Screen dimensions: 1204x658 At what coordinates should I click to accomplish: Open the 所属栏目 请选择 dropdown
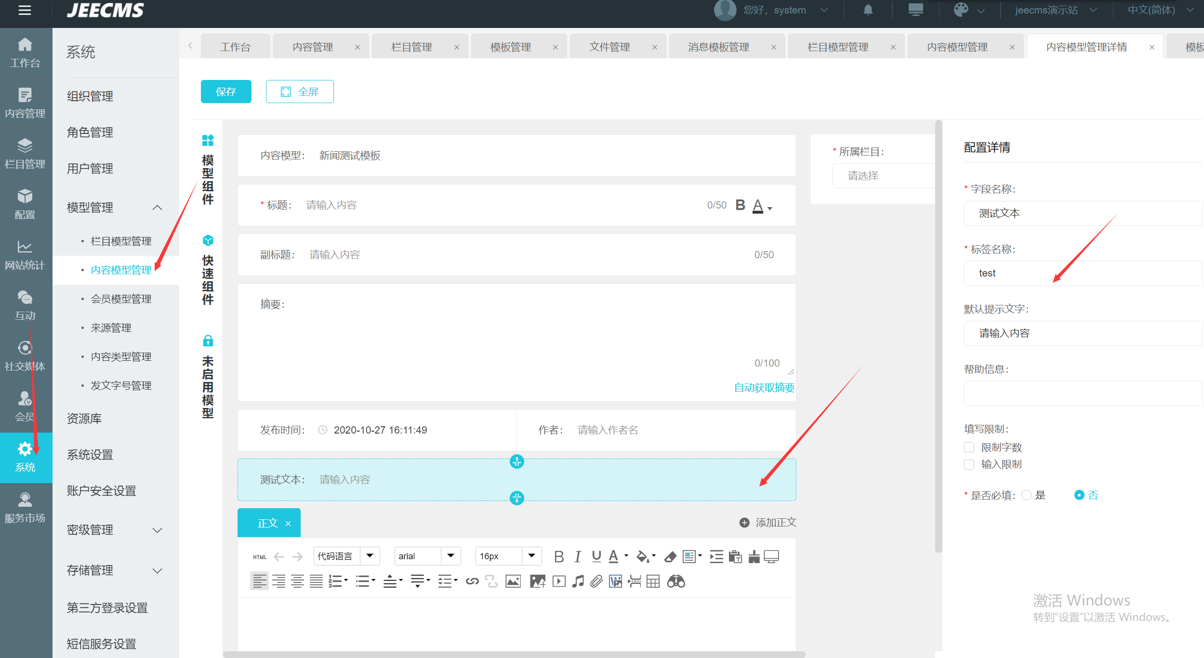pyautogui.click(x=883, y=176)
